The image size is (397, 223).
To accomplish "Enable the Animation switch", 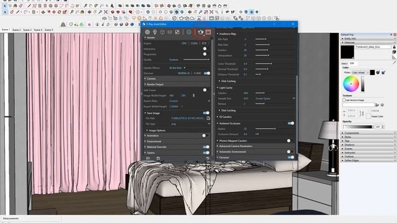I will 205,136.
